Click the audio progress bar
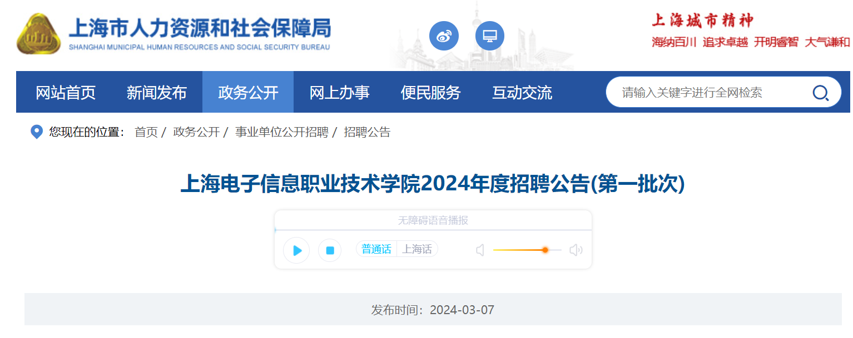 (433, 230)
